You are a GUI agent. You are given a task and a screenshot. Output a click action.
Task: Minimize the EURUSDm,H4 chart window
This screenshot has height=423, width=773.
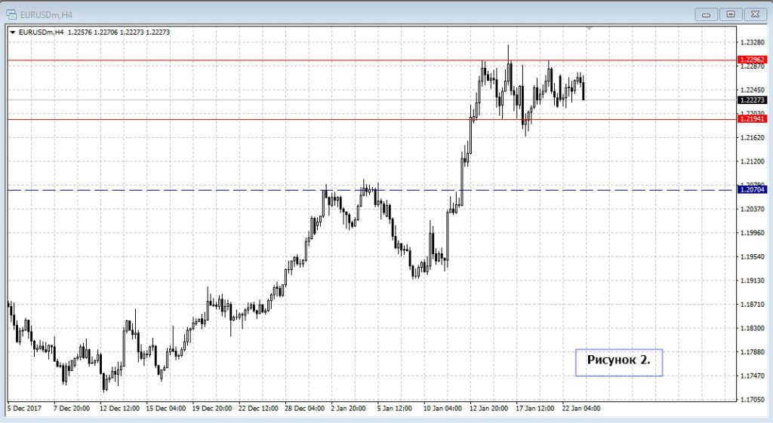tap(705, 14)
